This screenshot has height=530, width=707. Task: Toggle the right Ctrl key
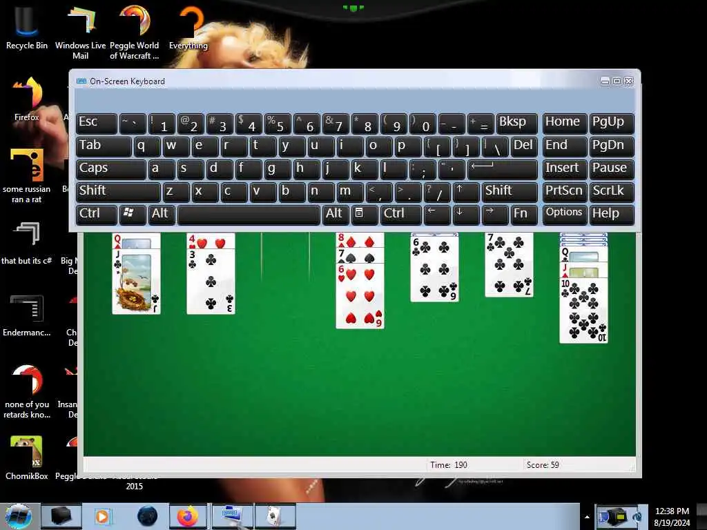click(x=401, y=214)
